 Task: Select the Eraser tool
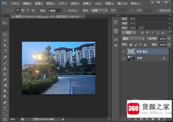[x=5, y=80]
